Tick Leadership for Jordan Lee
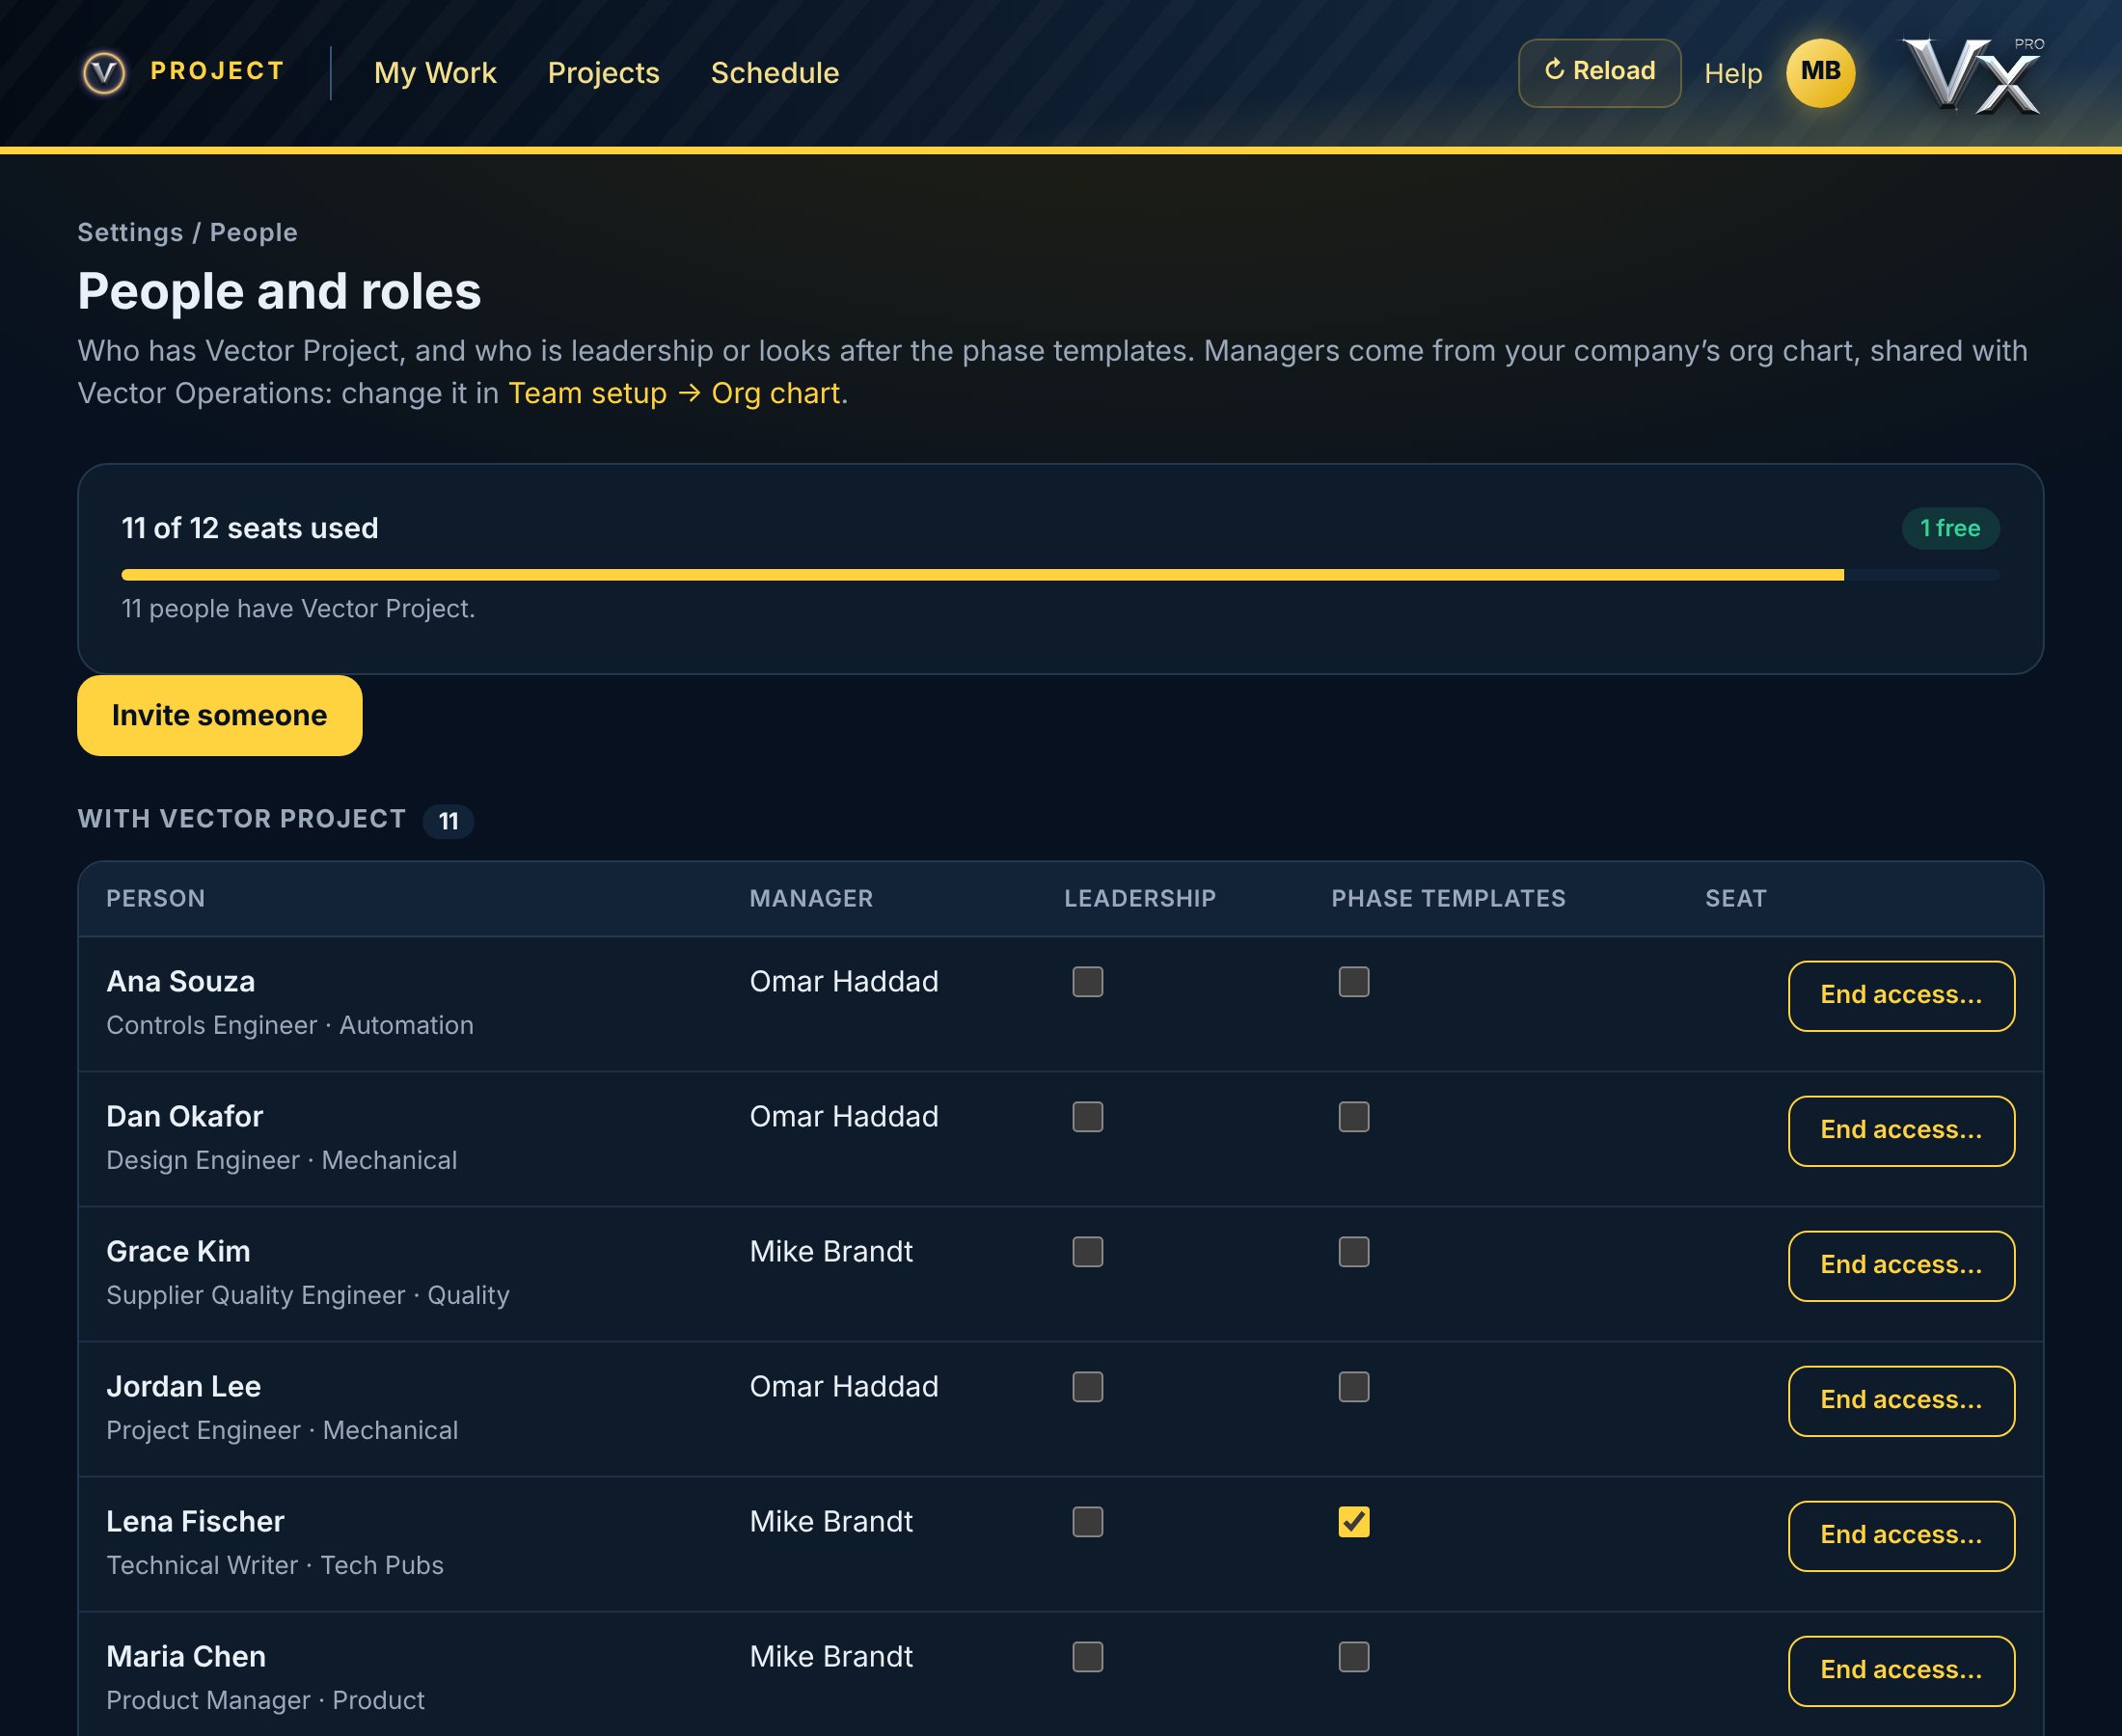Image resolution: width=2122 pixels, height=1736 pixels. [1087, 1386]
